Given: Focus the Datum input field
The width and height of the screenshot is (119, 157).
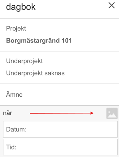Looking at the screenshot, I should [x=60, y=129].
